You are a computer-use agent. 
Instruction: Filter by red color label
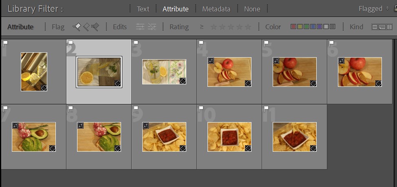click(293, 27)
